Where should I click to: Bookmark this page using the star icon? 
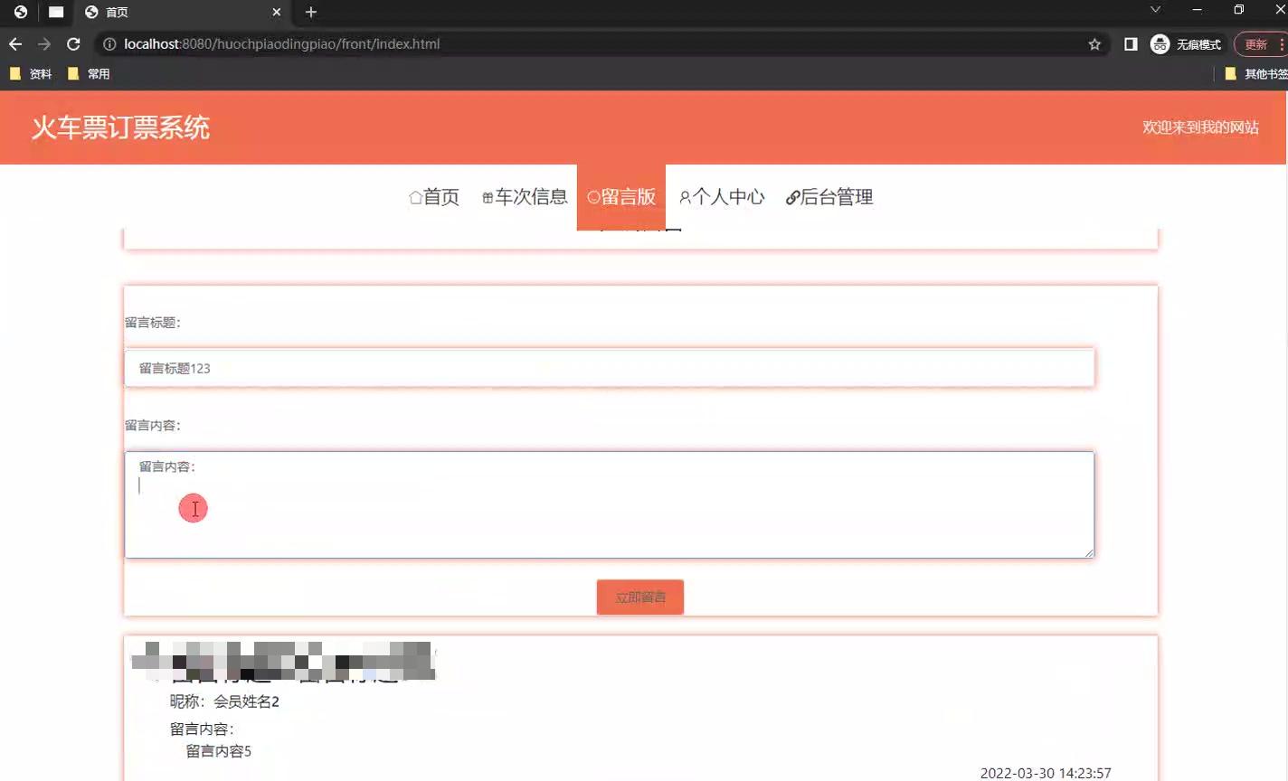1094,43
